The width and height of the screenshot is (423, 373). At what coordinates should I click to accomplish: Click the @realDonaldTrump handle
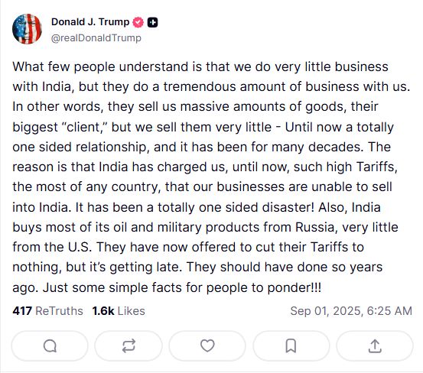pyautogui.click(x=96, y=38)
